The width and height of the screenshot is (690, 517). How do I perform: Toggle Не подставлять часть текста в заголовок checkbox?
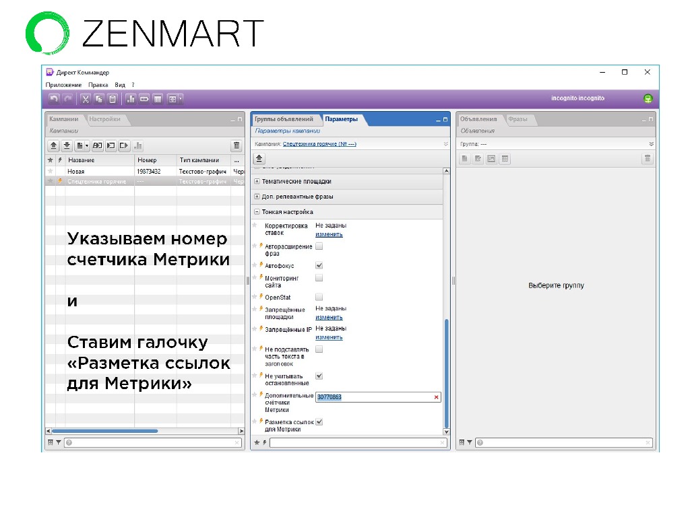[x=319, y=349]
